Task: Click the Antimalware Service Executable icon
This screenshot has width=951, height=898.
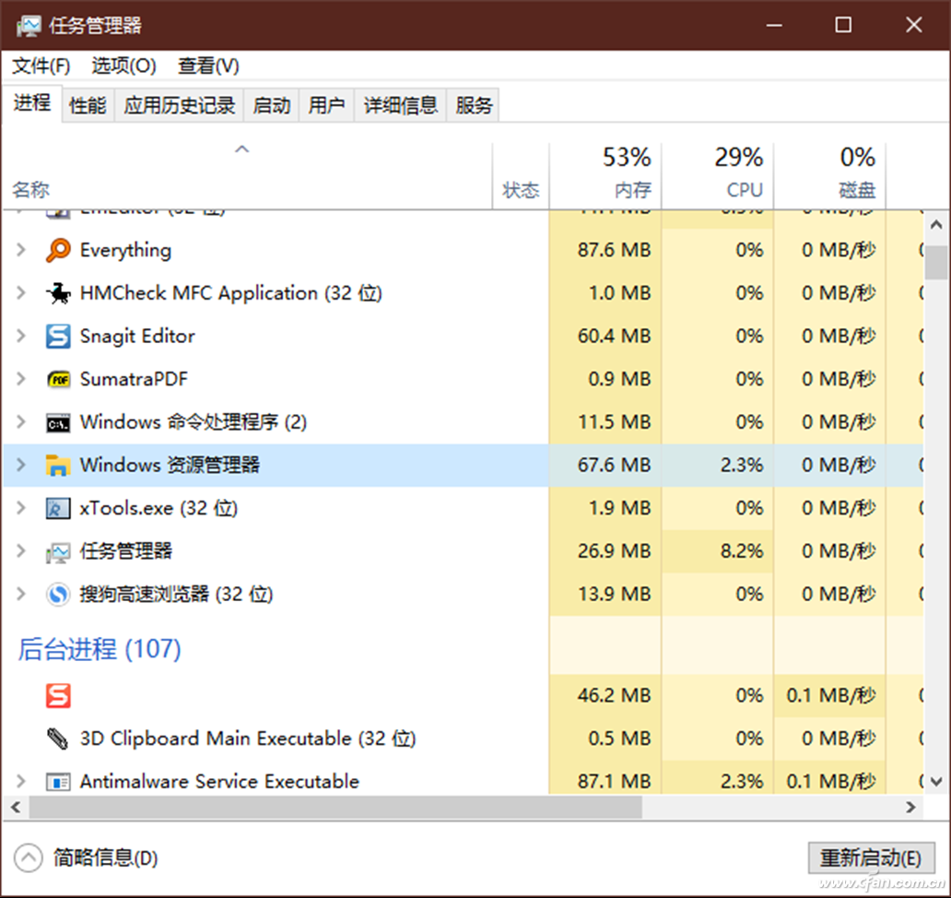Action: (58, 782)
